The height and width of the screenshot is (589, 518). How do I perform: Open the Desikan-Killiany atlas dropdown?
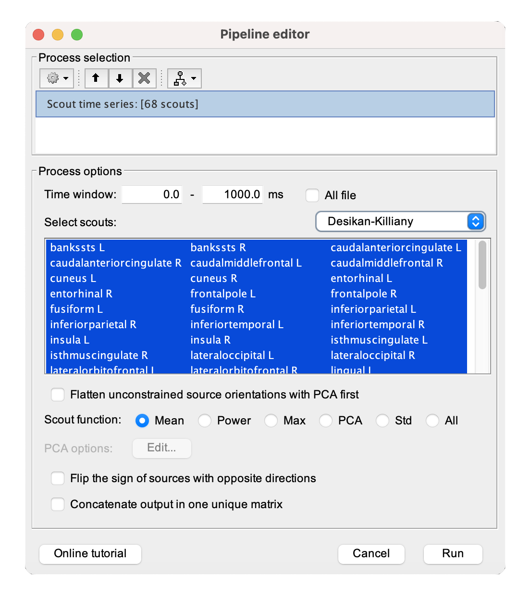click(400, 221)
